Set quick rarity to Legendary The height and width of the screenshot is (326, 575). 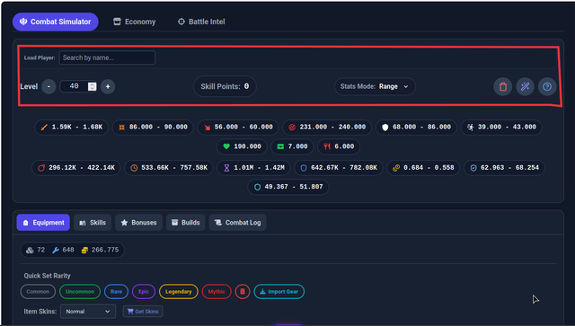coord(179,292)
